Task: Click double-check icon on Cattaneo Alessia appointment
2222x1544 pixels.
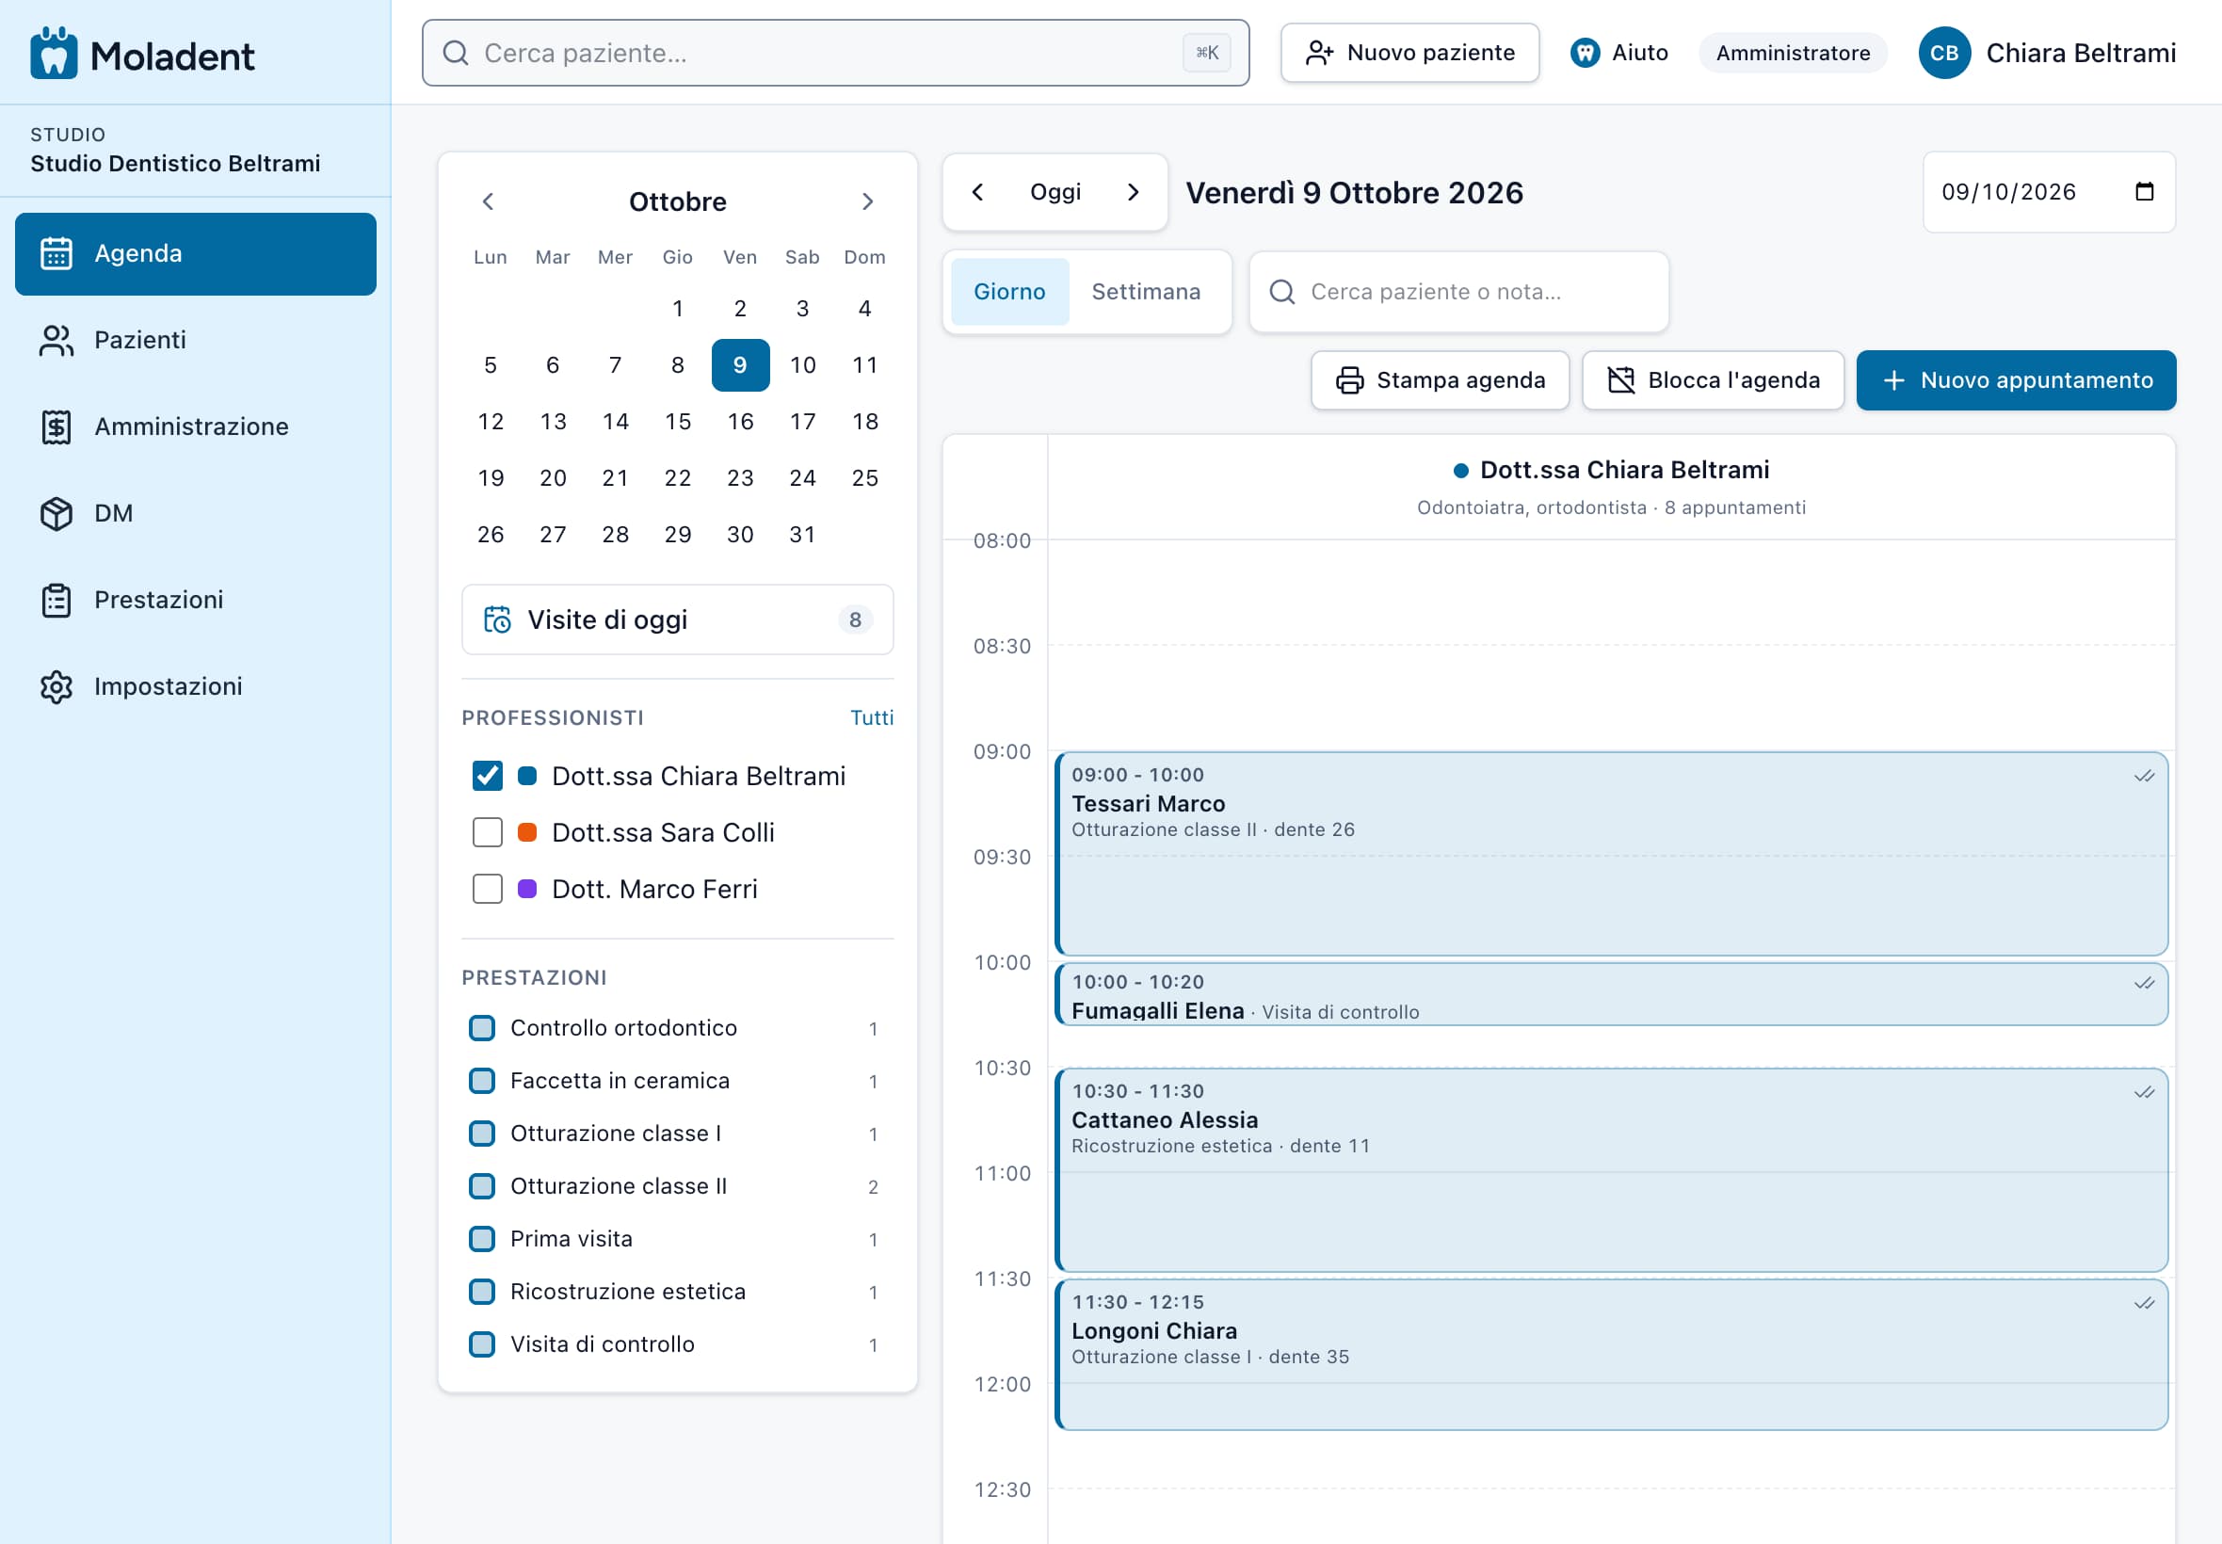Action: (x=2145, y=1092)
